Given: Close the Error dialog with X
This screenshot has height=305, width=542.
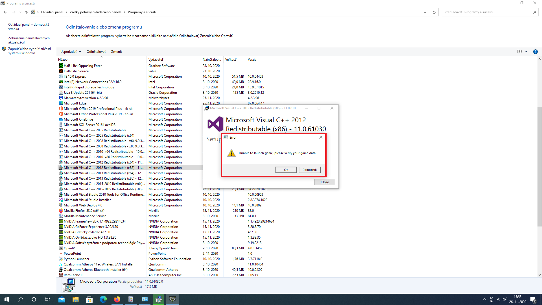Looking at the screenshot, I should [321, 137].
